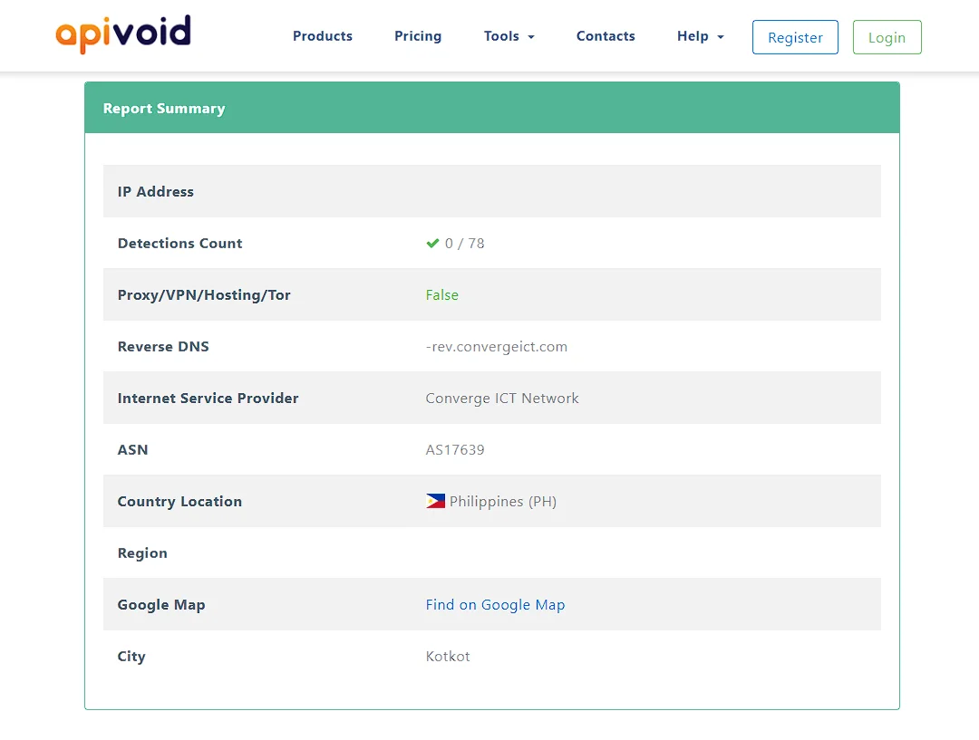Click the Login button
Image resolution: width=979 pixels, height=740 pixels.
click(x=887, y=37)
